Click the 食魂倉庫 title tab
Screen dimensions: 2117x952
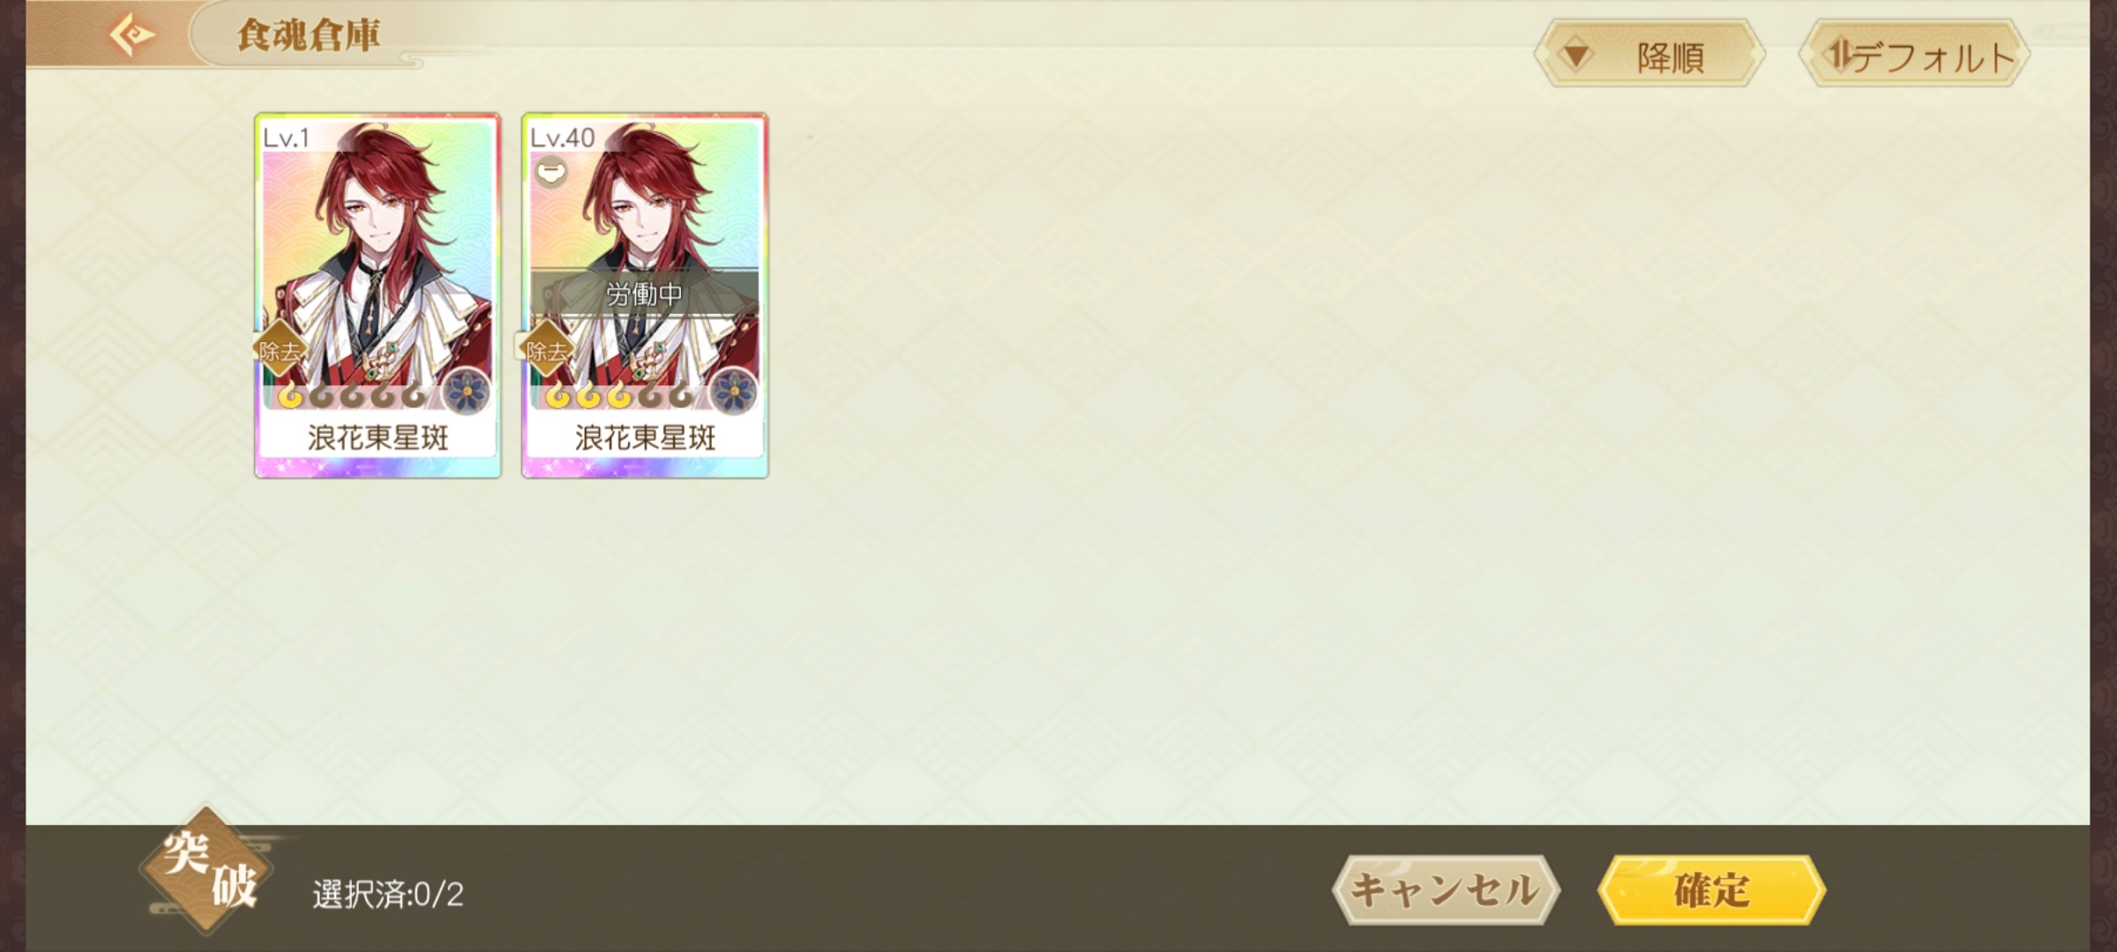tap(309, 35)
